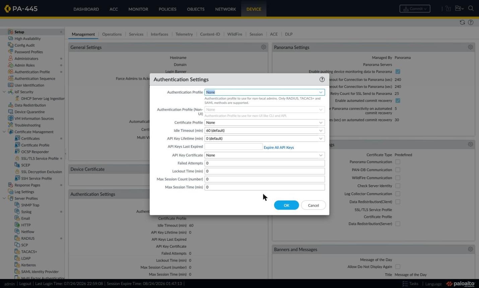Open Data Redistribution sidebar item
The height and width of the screenshot is (288, 479).
[30, 105]
